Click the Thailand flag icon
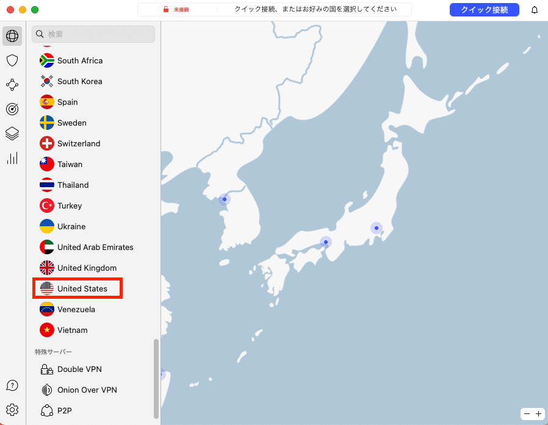Viewport: 548px width, 425px height. (47, 185)
